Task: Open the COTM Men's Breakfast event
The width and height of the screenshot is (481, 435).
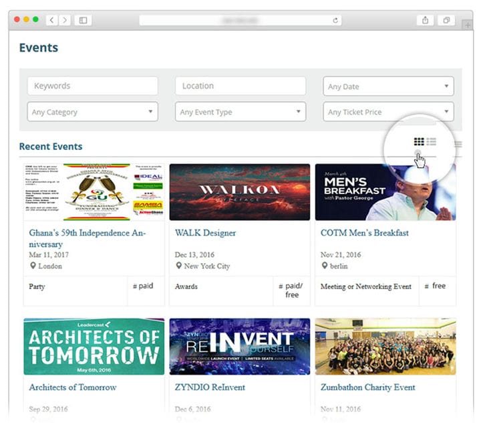Action: pos(365,233)
